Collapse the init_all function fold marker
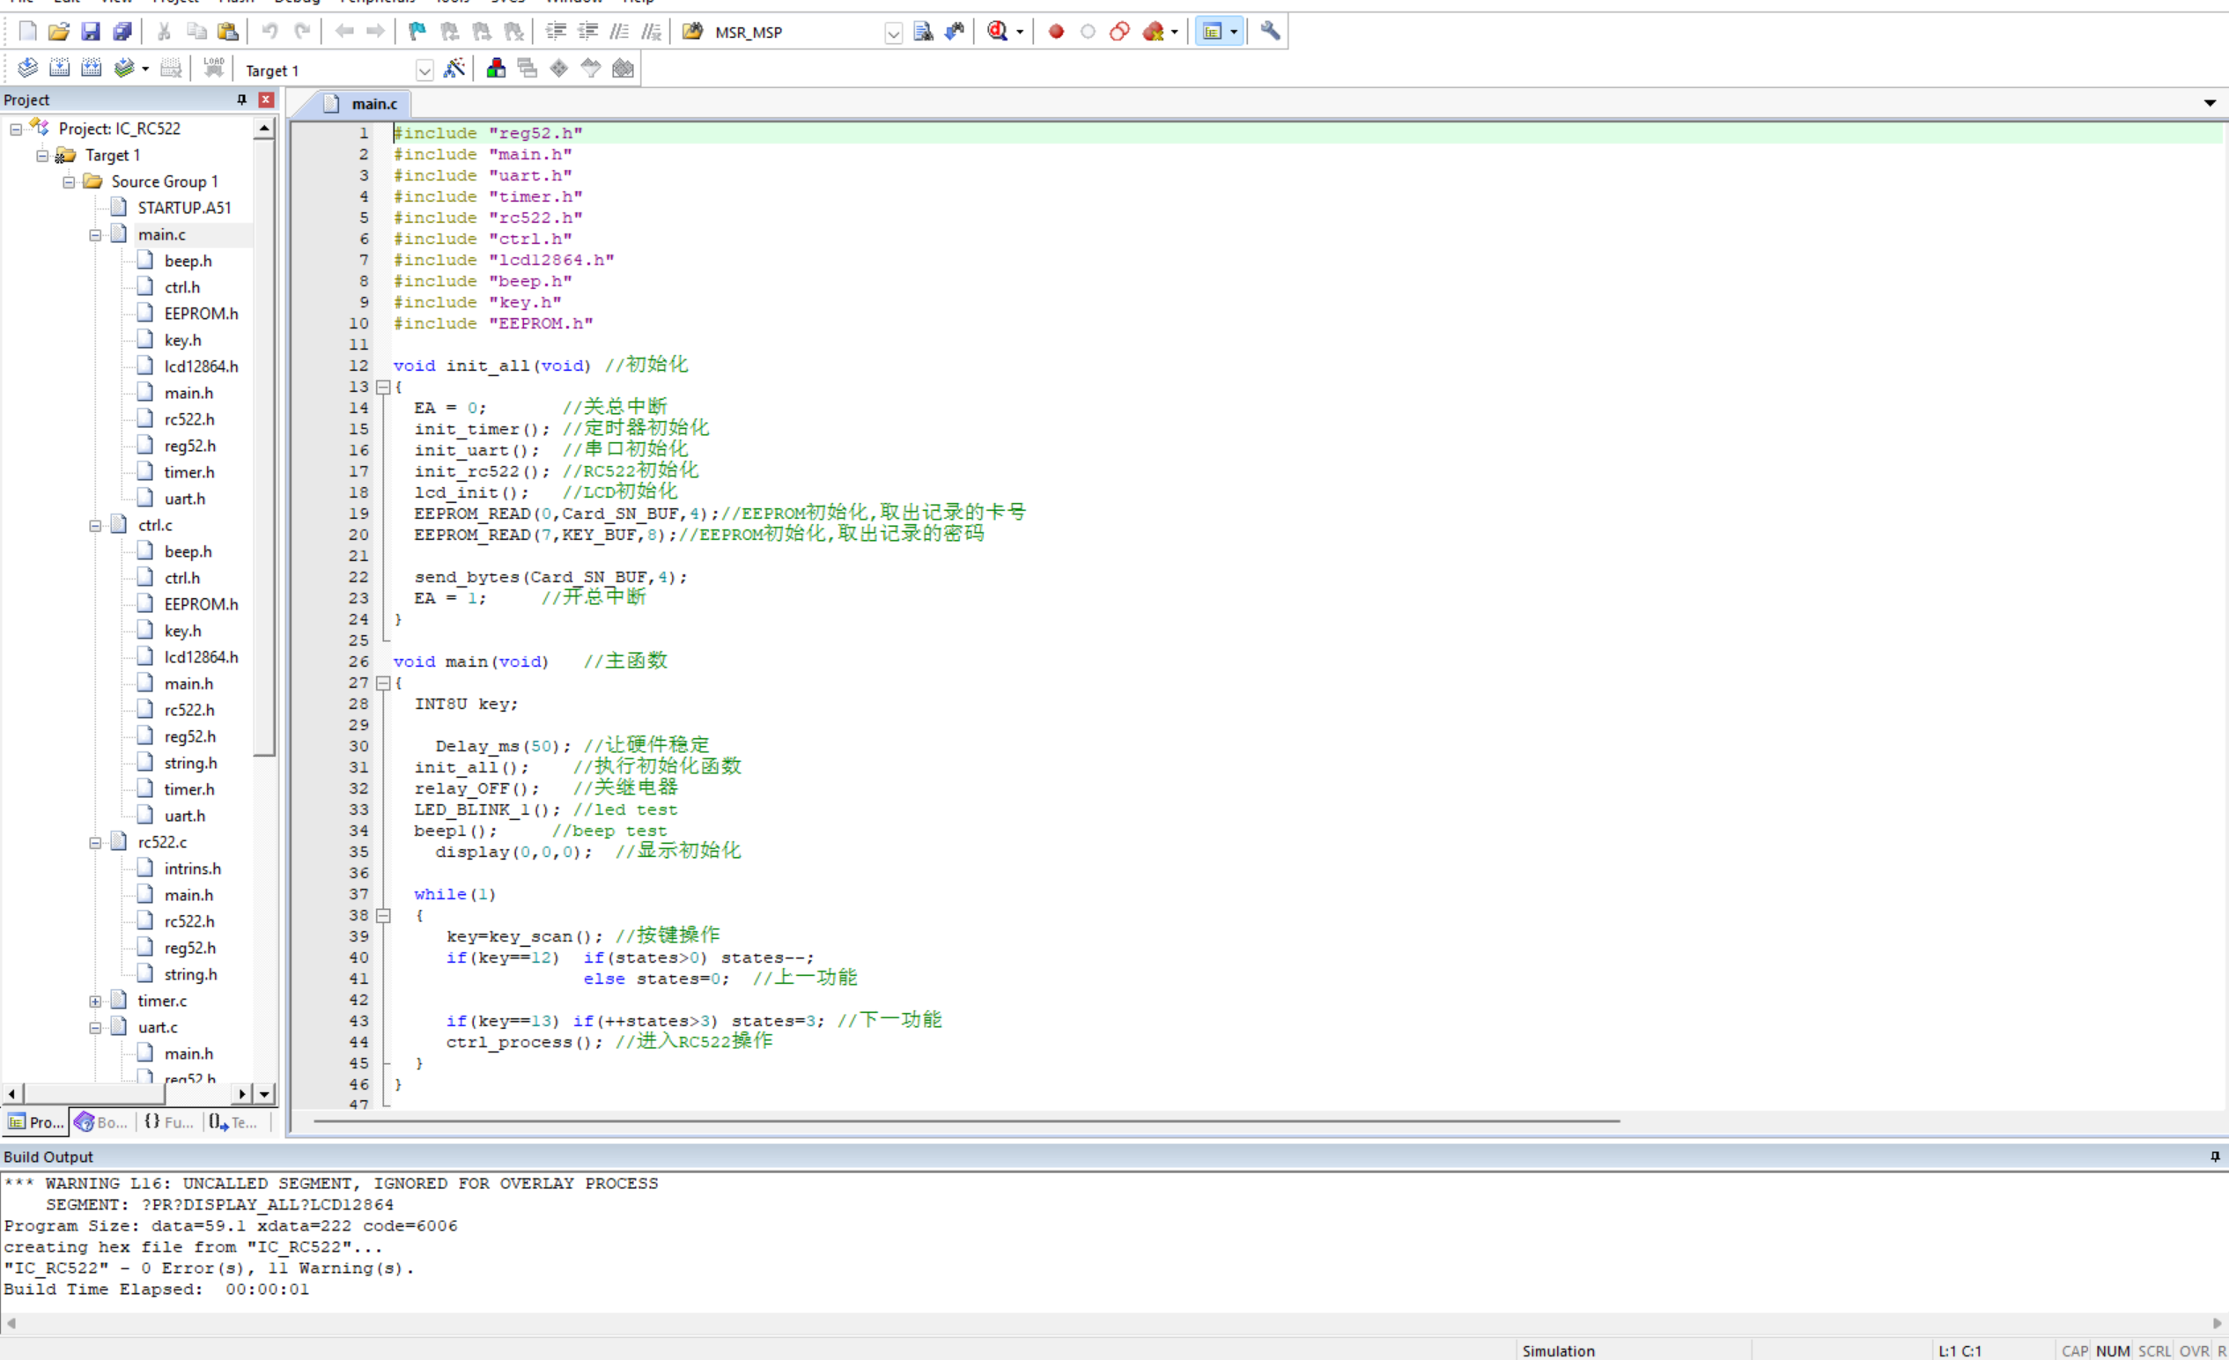Image resolution: width=2229 pixels, height=1360 pixels. 384,388
